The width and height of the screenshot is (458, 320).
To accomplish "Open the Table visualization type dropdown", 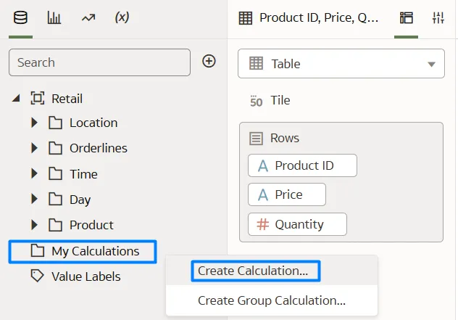I will pyautogui.click(x=341, y=64).
